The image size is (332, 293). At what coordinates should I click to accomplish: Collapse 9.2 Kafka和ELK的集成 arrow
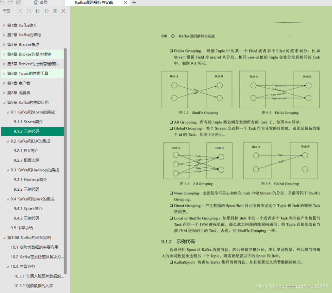(x=7, y=141)
